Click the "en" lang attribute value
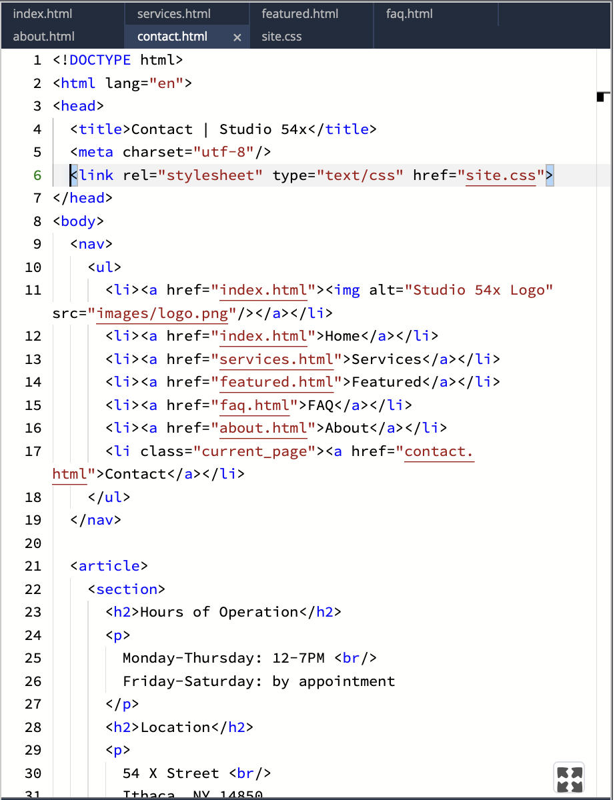 166,83
